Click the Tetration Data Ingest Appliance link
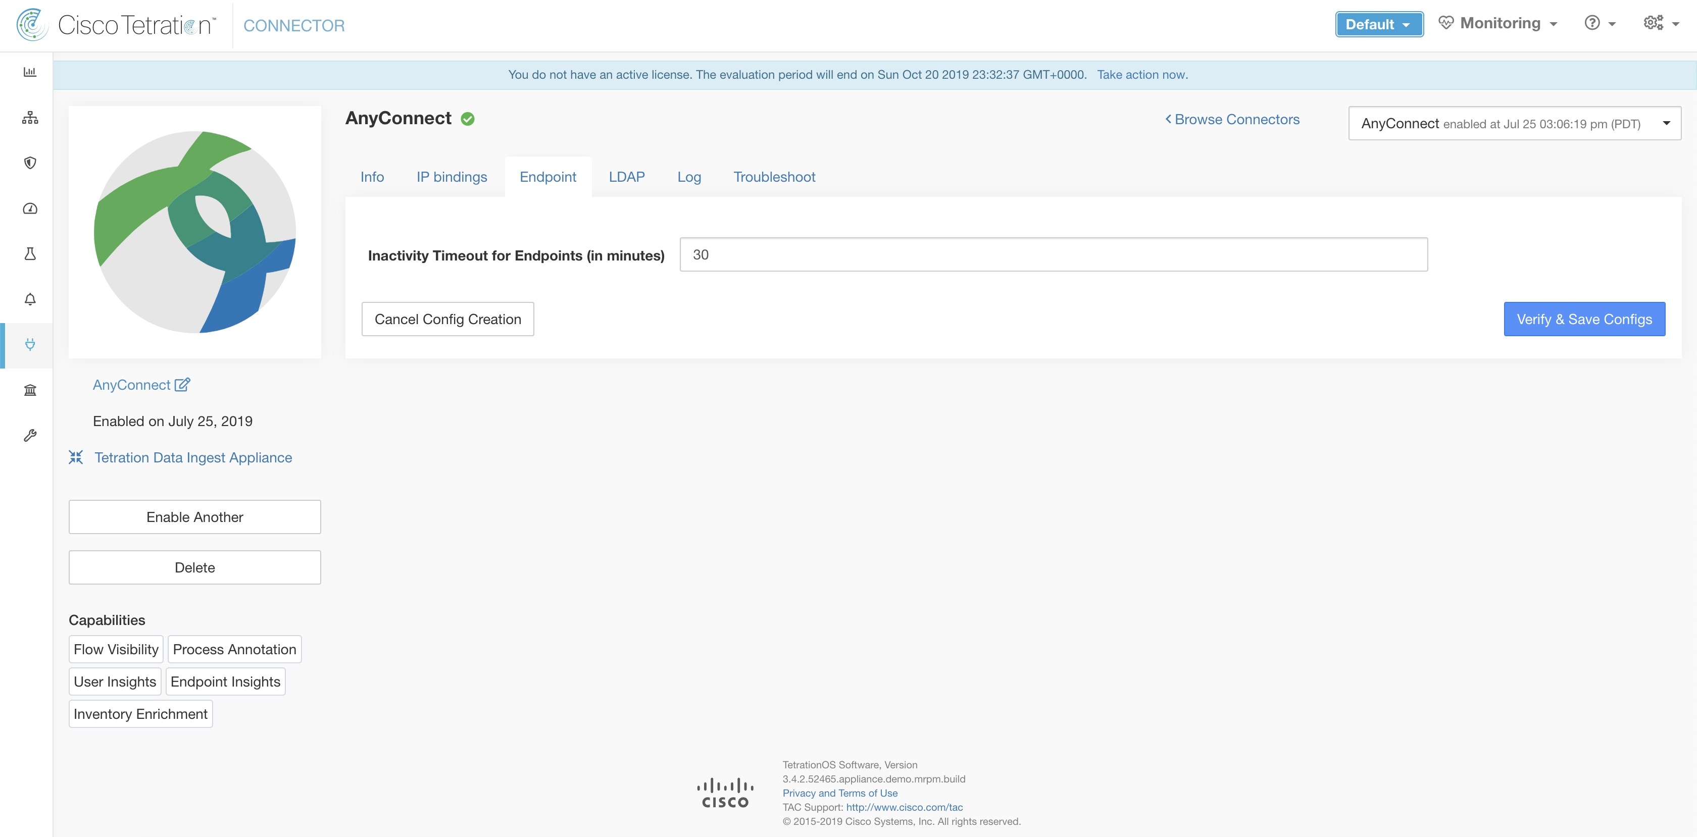The width and height of the screenshot is (1697, 837). click(192, 456)
